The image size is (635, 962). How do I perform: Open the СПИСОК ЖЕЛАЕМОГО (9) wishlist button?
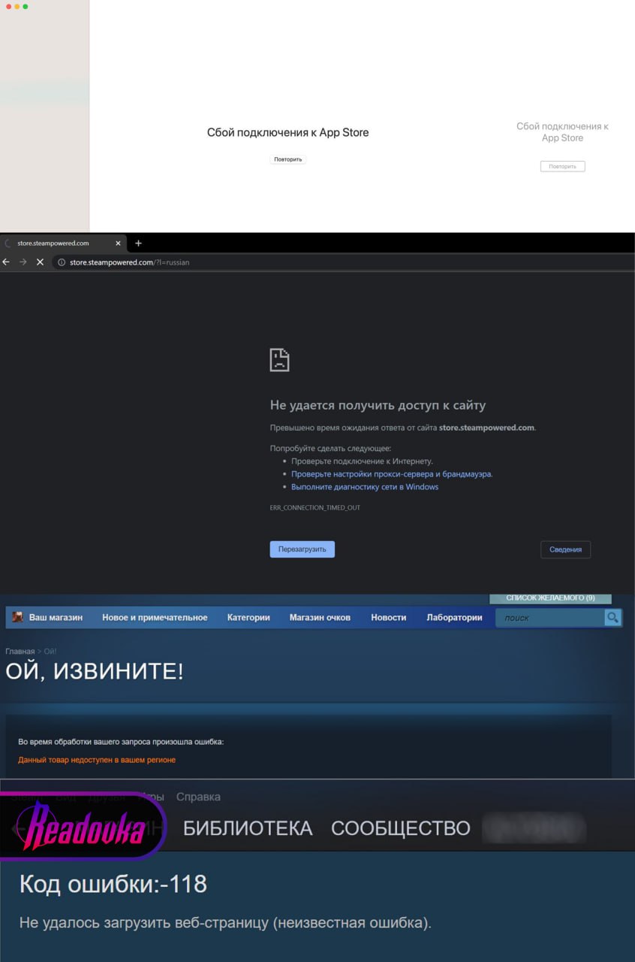(550, 598)
